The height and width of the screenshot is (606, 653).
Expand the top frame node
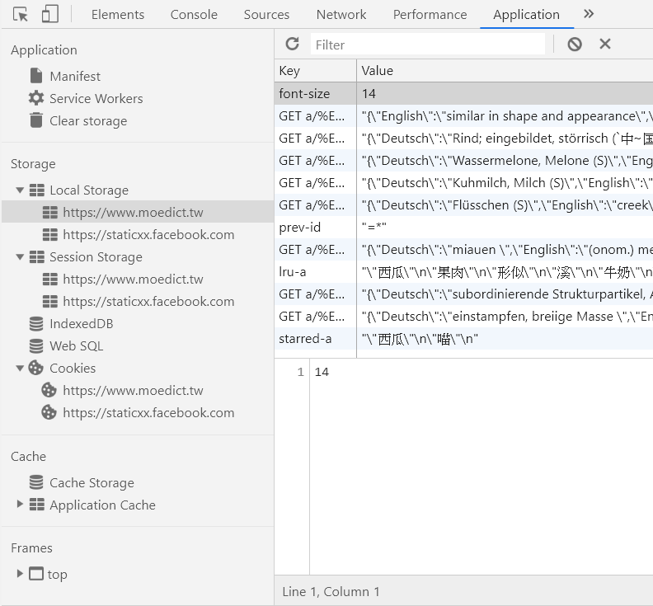(x=20, y=574)
